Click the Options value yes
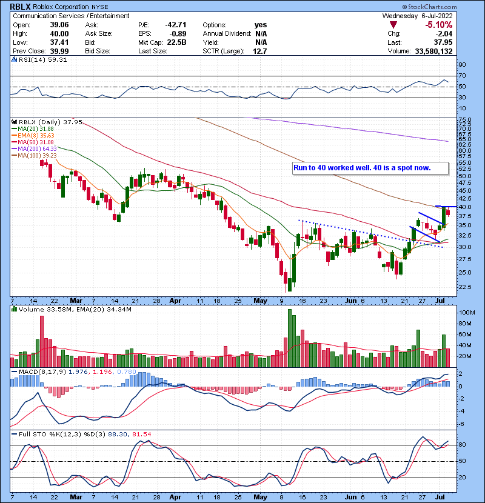 (x=261, y=25)
